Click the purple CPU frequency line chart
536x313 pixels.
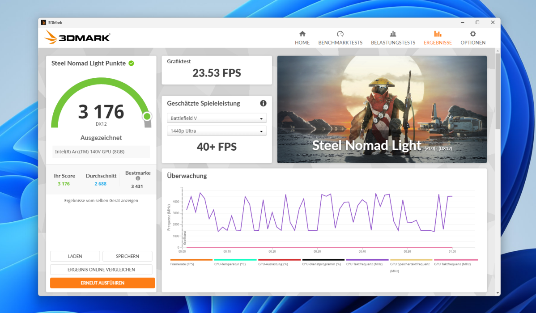click(319, 213)
